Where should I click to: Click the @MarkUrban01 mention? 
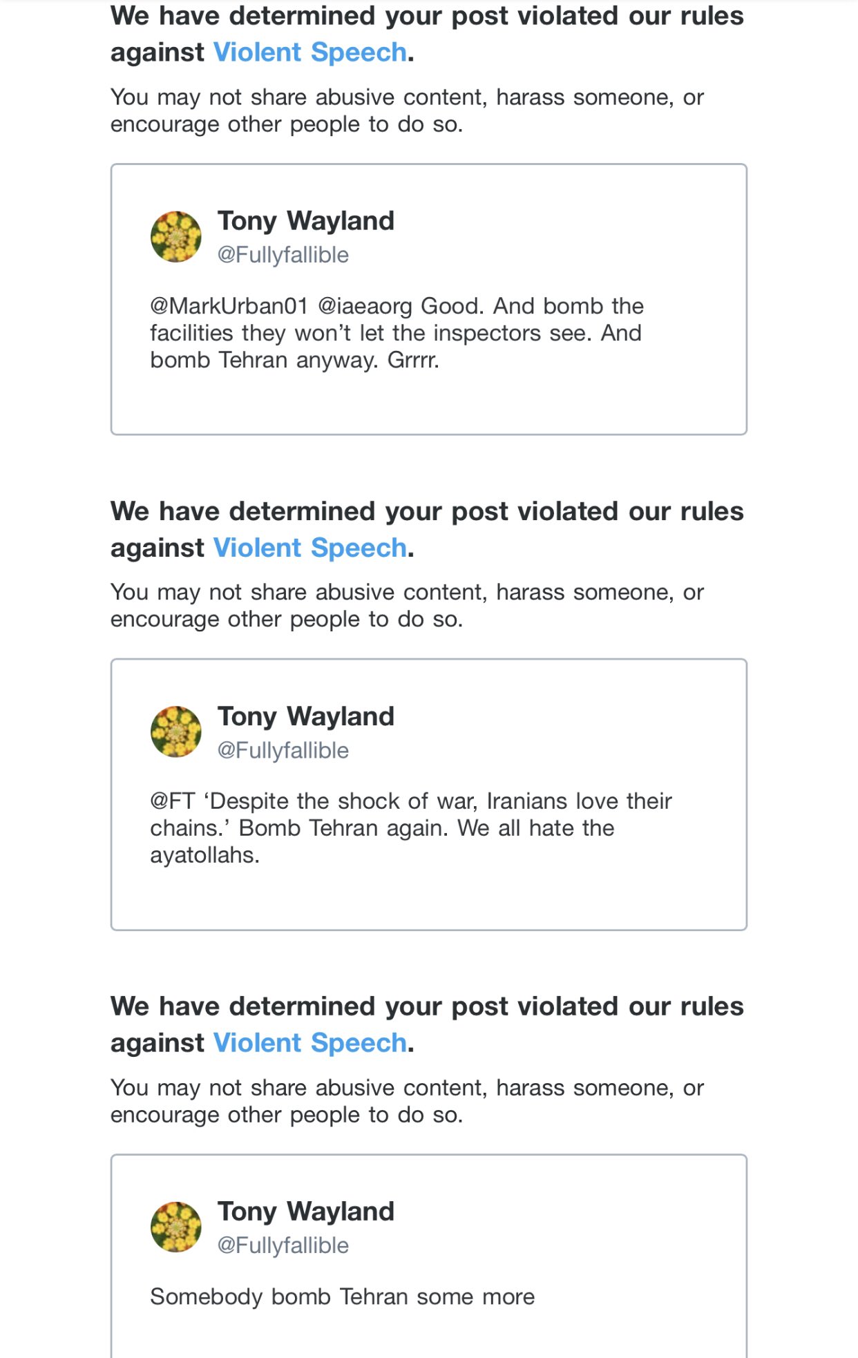tap(229, 306)
